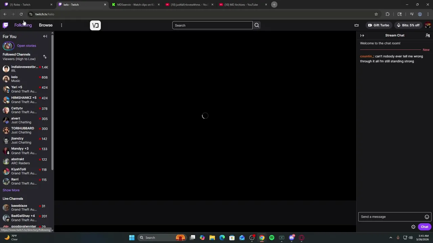Click the Bits: 5% off button
The width and height of the screenshot is (433, 243).
click(408, 25)
